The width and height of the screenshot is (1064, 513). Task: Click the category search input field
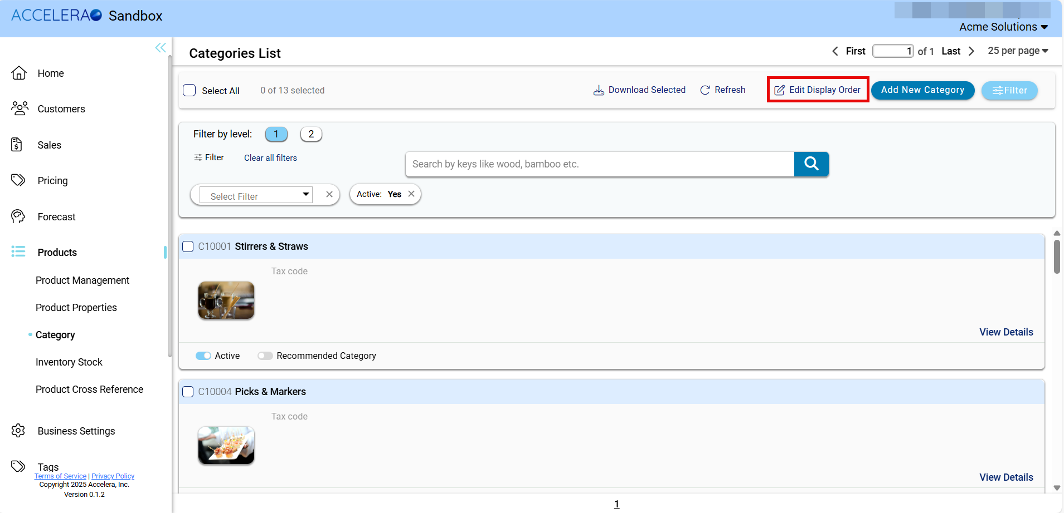[599, 164]
